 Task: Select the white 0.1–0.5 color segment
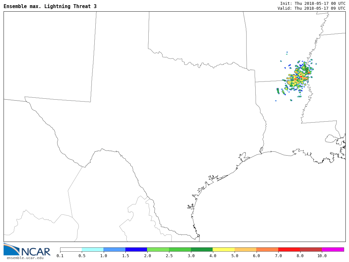tap(71, 249)
